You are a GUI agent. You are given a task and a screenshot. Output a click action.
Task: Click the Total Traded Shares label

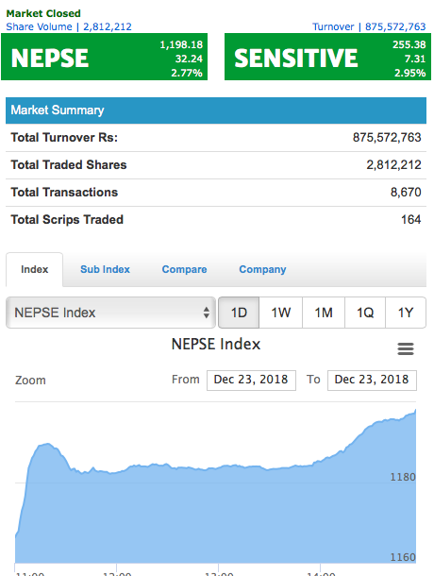click(x=69, y=164)
